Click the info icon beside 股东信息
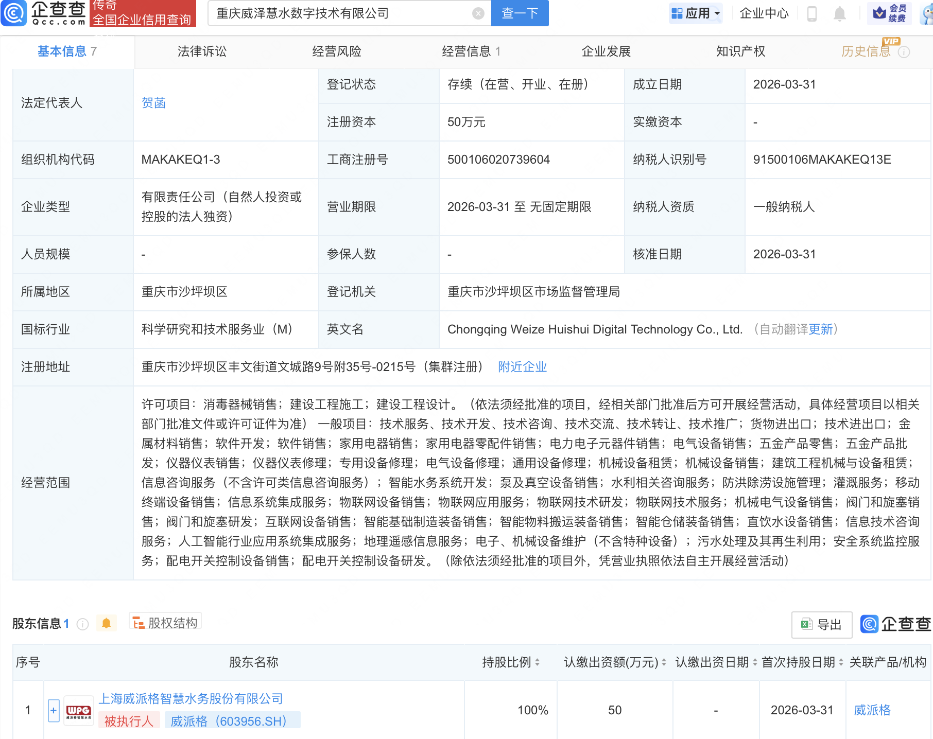The height and width of the screenshot is (739, 933). (x=83, y=624)
